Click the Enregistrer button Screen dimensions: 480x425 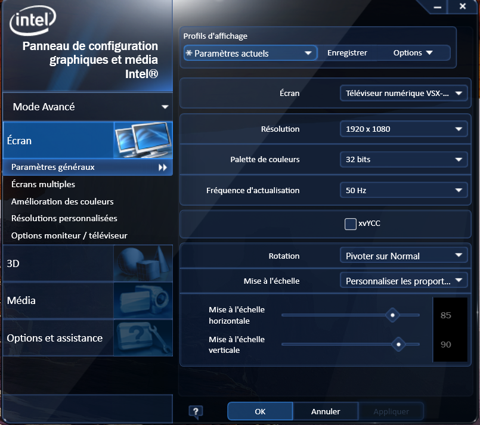point(347,53)
